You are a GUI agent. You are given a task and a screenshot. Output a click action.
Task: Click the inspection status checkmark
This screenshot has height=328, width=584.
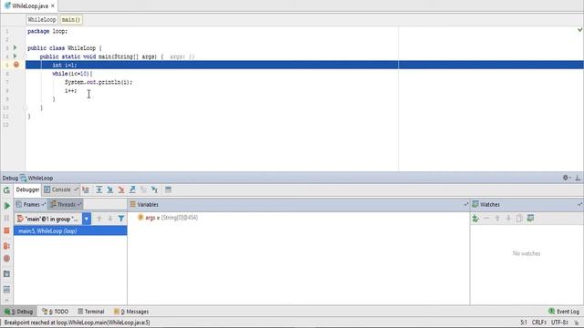580,30
